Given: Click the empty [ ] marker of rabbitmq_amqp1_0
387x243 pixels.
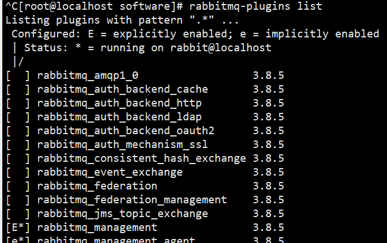Looking at the screenshot, I should pos(18,75).
